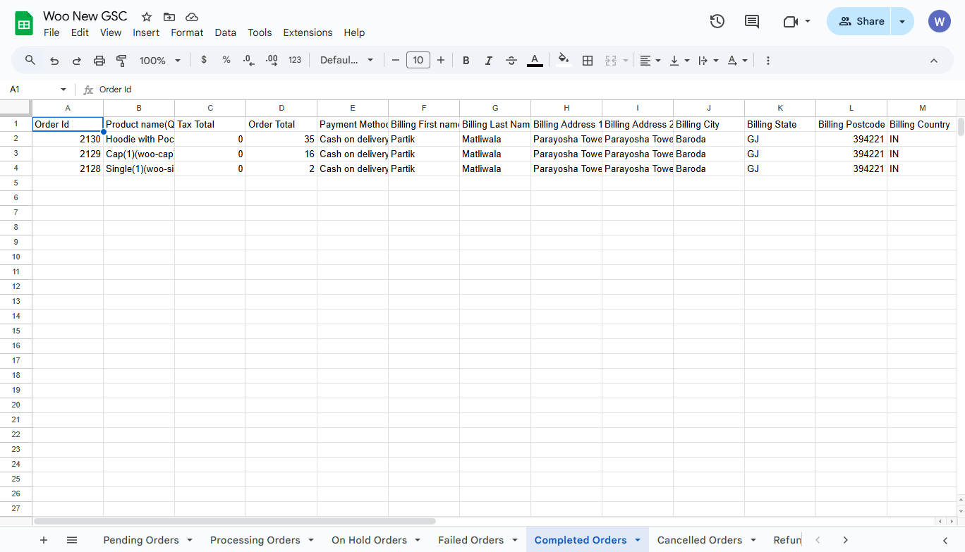The height and width of the screenshot is (552, 965).
Task: Star this spreadsheet
Action: tap(147, 17)
